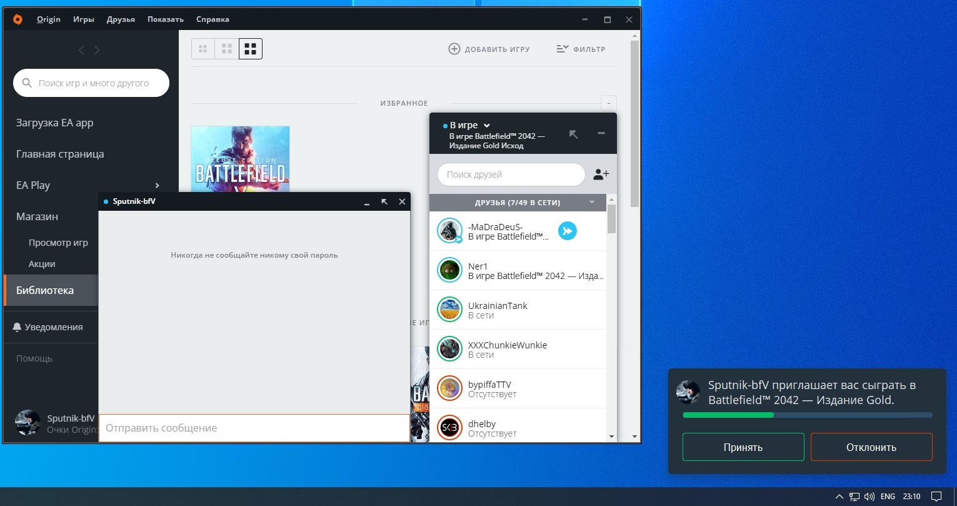Open Акции in the store
This screenshot has width=957, height=506.
tap(42, 264)
